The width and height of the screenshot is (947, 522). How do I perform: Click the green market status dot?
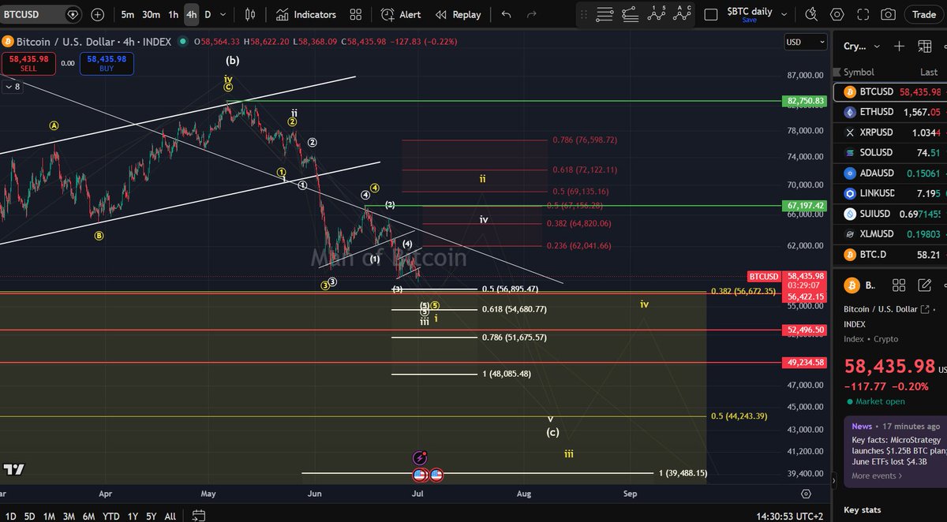(x=183, y=41)
